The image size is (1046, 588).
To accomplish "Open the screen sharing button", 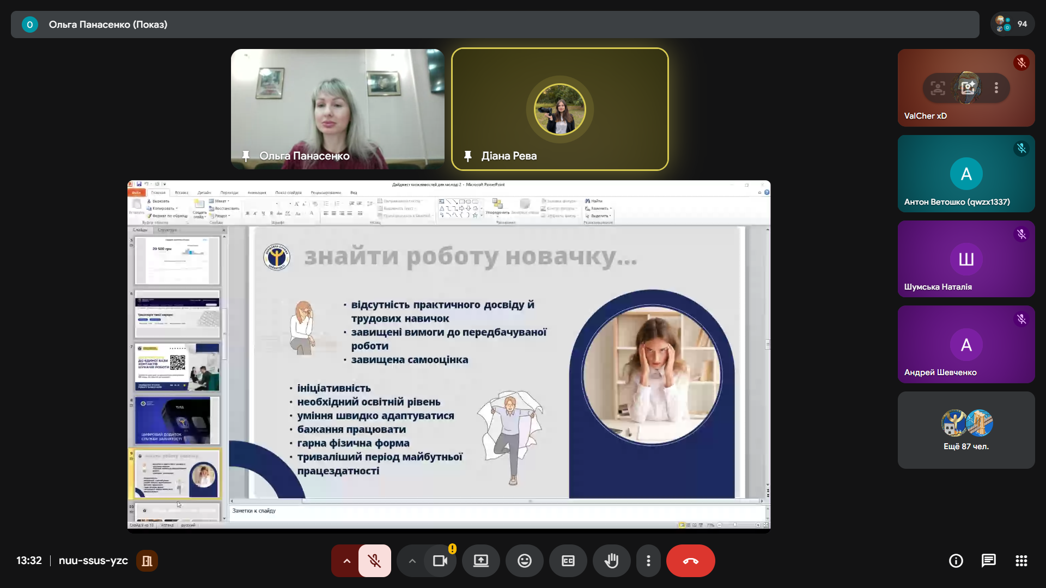I will (481, 561).
